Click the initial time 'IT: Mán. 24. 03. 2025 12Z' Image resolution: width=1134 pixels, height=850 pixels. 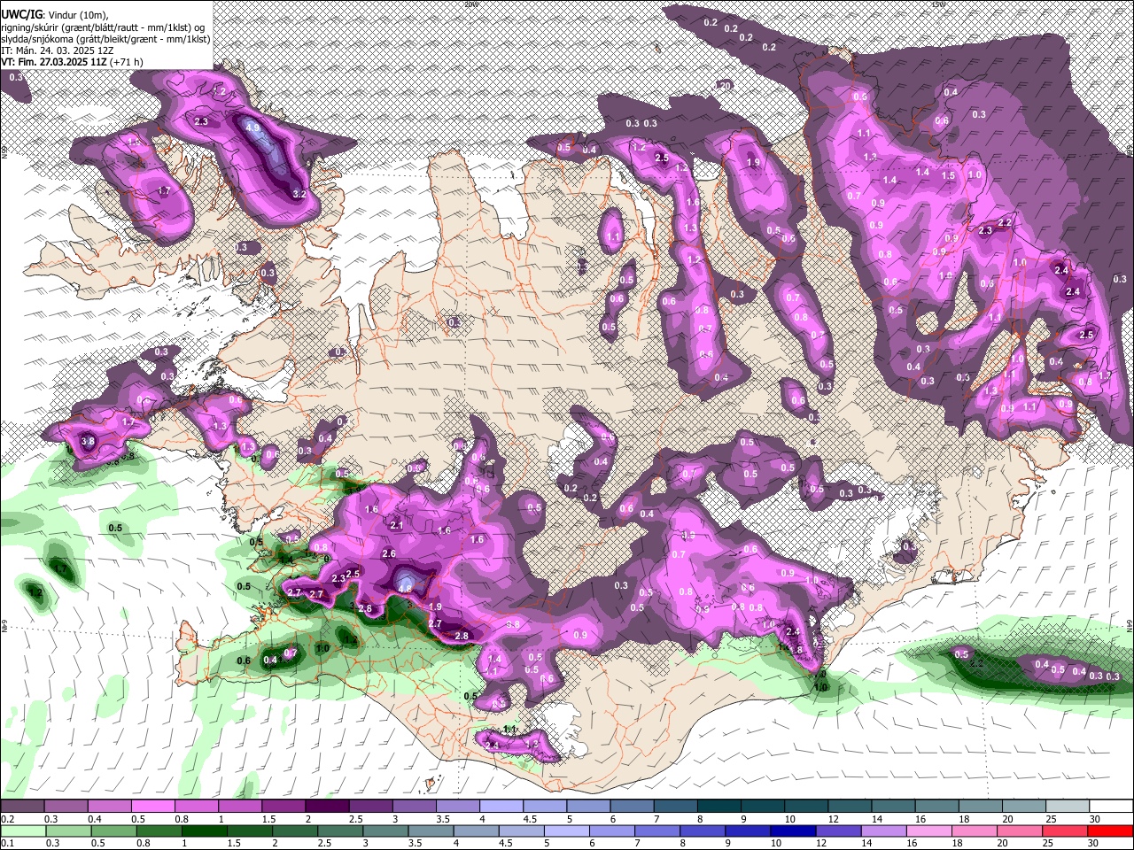coord(57,50)
